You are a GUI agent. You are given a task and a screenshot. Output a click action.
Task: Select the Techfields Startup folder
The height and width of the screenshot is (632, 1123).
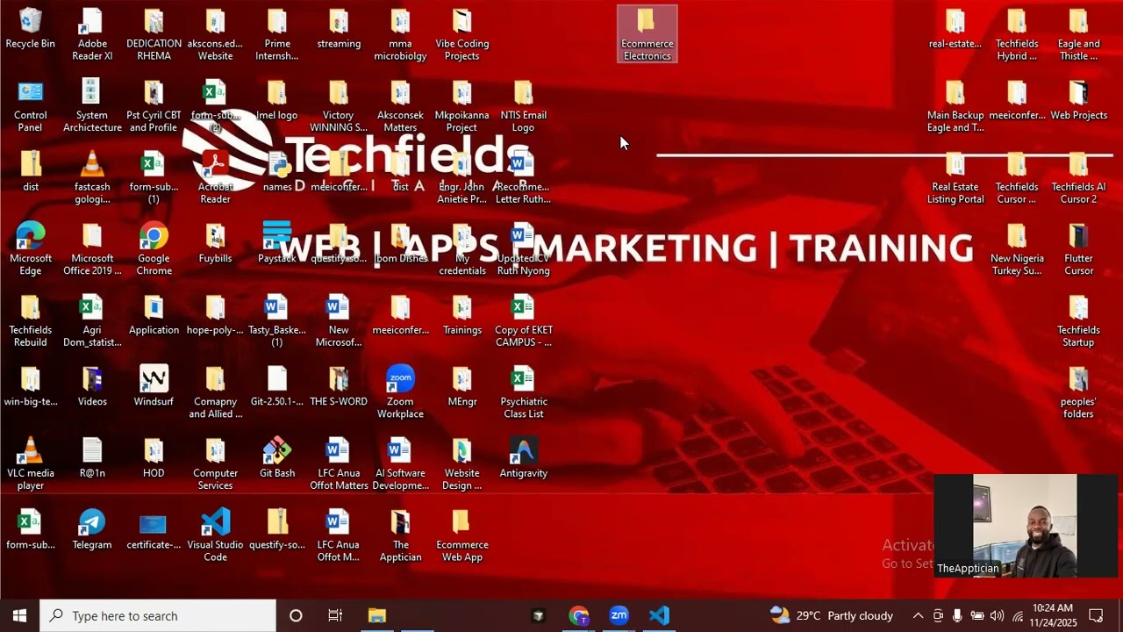[x=1078, y=321]
